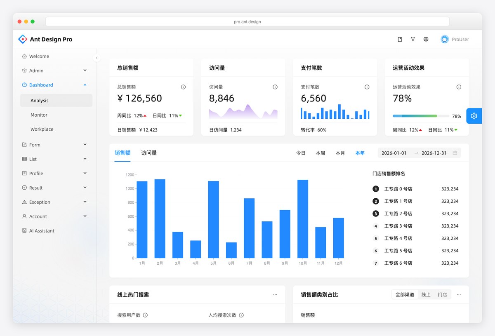Screen dimensions: 495x336
Task: Expand the Form menu chevron
Action: [x=85, y=144]
